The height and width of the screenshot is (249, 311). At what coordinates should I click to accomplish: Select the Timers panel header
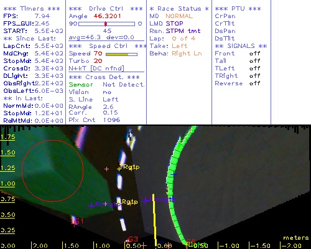pos(32,9)
